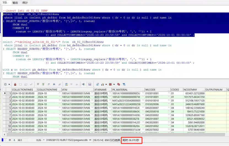The width and height of the screenshot is (229, 146).
Task: Click the previous record up triangle
Action: [77, 84]
